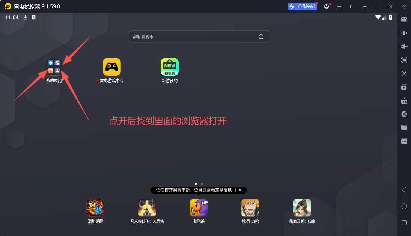
Task: Click the 手机控制 button
Action: point(303,6)
